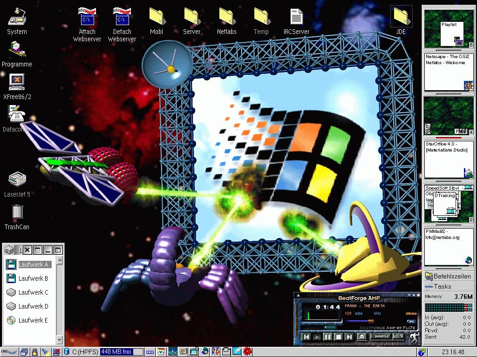
Task: Switch to StarOffice 4.0 Materialliste thumbnail
Action: tap(449, 159)
